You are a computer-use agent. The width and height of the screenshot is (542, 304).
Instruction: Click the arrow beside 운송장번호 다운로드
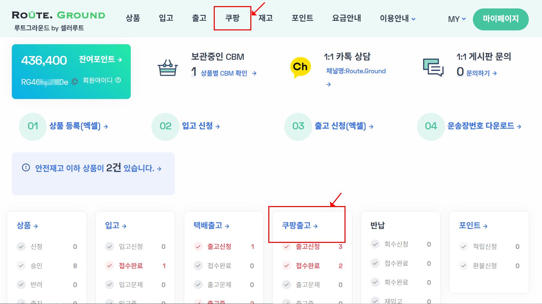click(519, 126)
